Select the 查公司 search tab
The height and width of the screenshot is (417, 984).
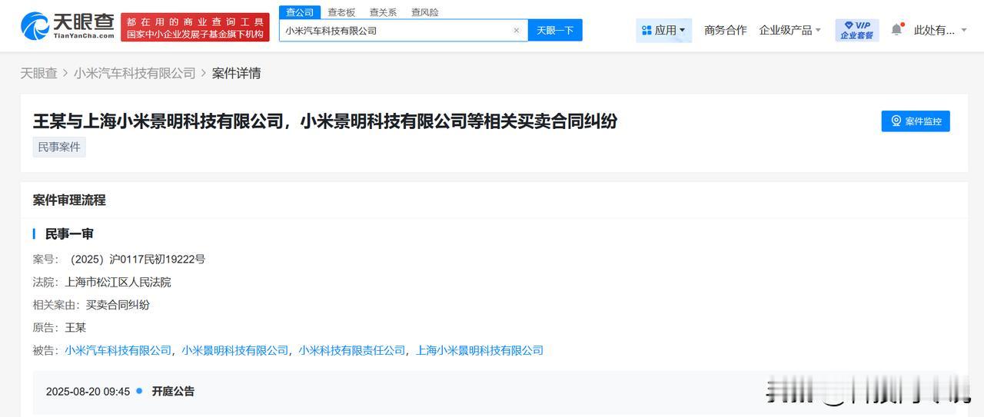point(300,12)
